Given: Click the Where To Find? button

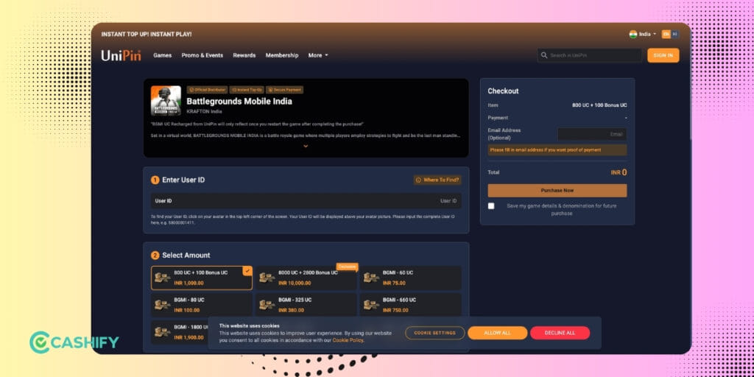Looking at the screenshot, I should (x=437, y=180).
